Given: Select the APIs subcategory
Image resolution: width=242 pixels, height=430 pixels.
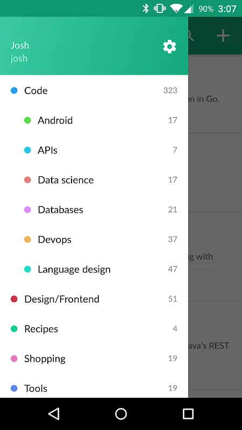Looking at the screenshot, I should (x=94, y=150).
